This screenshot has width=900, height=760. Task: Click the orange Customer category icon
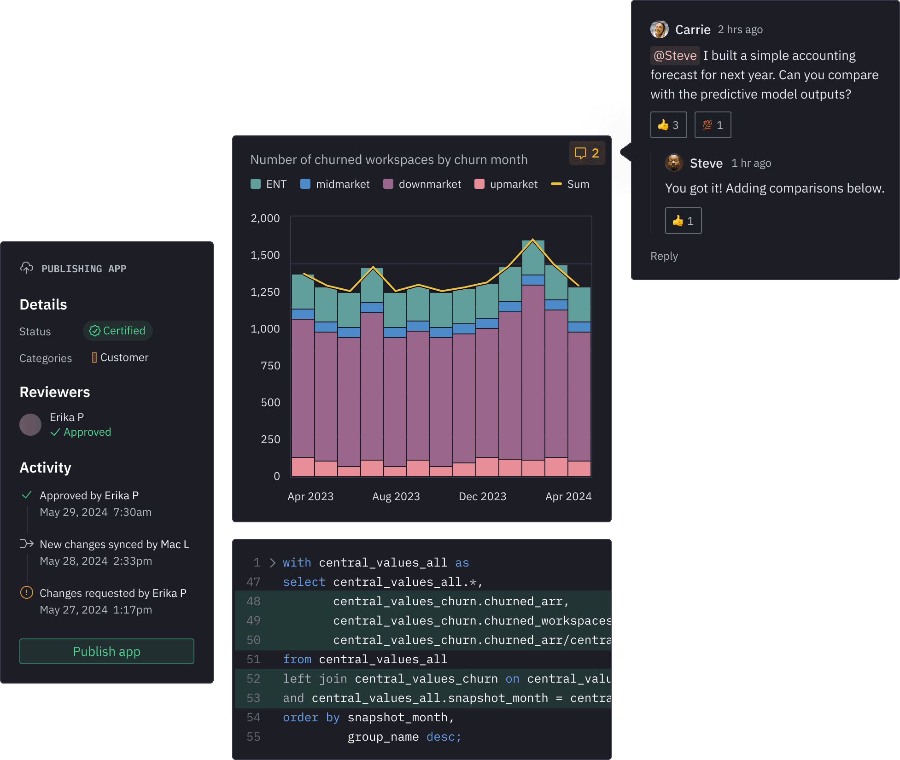point(94,357)
